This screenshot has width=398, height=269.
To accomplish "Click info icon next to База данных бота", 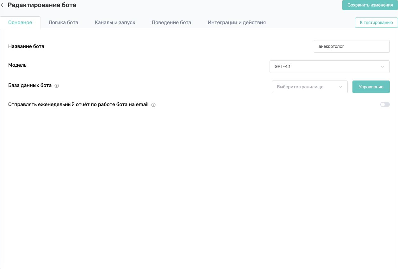I will click(57, 86).
